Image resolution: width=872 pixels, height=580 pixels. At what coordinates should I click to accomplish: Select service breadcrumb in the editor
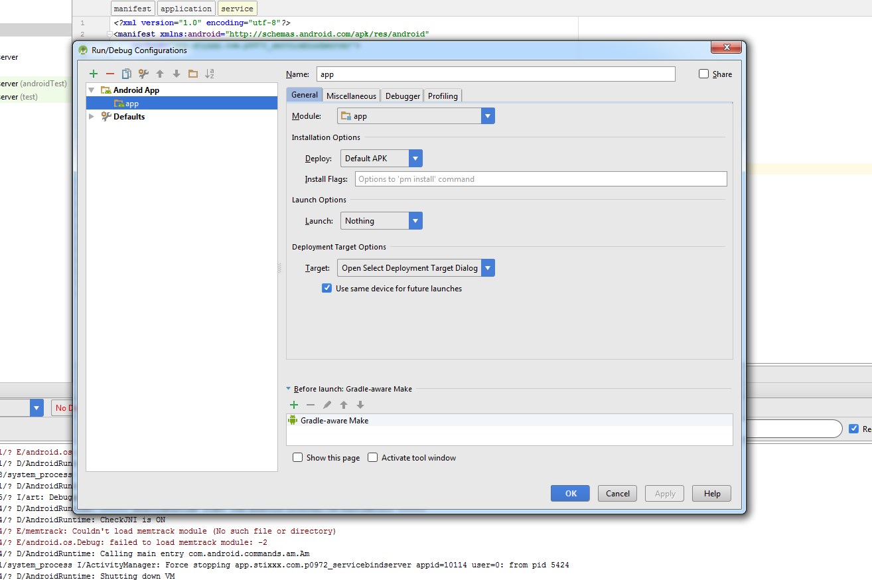pos(237,9)
